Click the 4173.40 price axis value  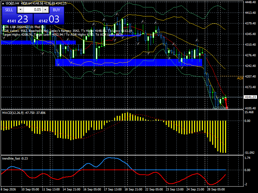coord(250,87)
